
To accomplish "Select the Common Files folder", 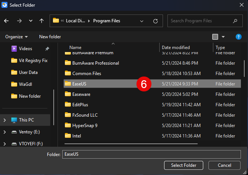I will point(152,74).
